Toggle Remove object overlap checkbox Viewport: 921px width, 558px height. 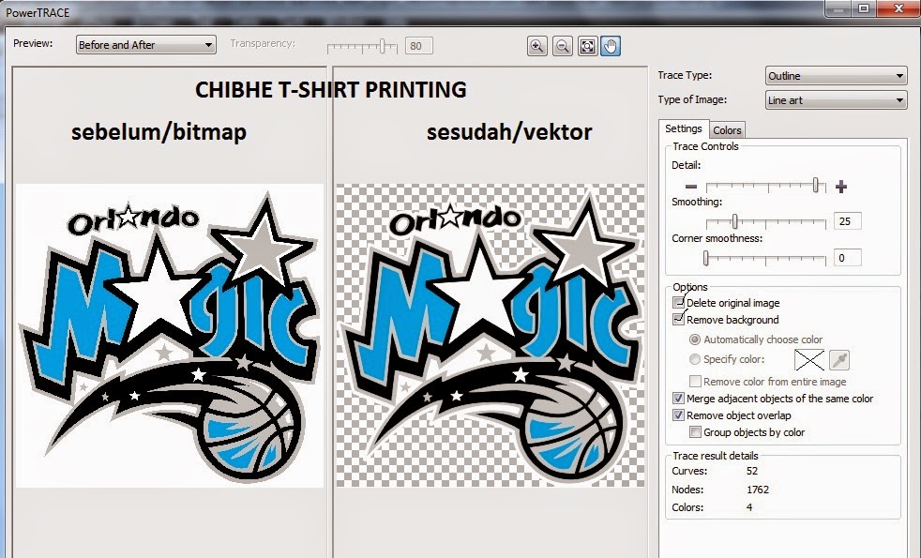[x=678, y=415]
